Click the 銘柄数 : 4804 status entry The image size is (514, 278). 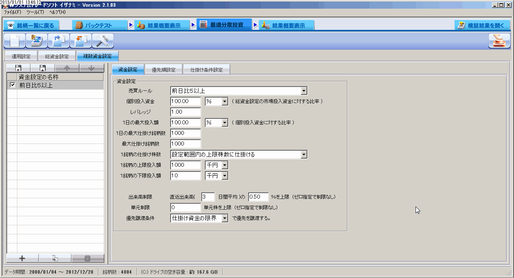point(117,272)
